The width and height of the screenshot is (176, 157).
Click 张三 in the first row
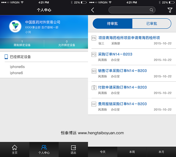click(101, 44)
